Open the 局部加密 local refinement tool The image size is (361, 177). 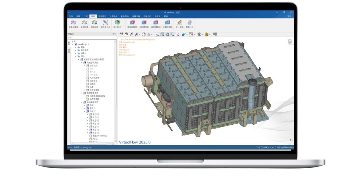[x=94, y=24]
